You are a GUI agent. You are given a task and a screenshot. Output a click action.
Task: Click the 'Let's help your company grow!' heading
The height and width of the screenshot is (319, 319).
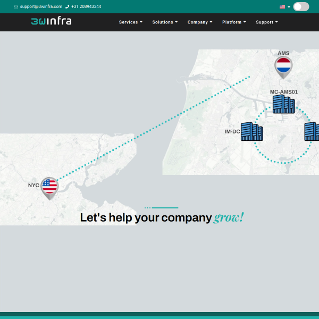point(162,217)
